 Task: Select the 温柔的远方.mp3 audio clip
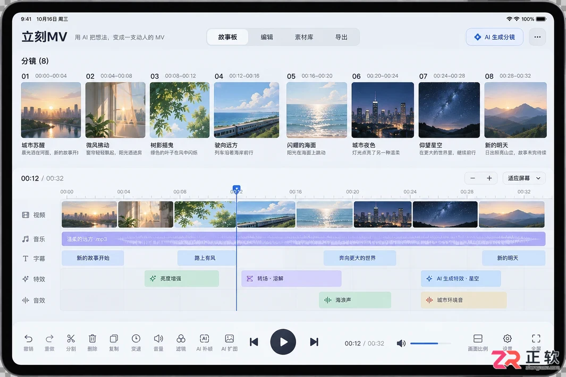tap(303, 239)
